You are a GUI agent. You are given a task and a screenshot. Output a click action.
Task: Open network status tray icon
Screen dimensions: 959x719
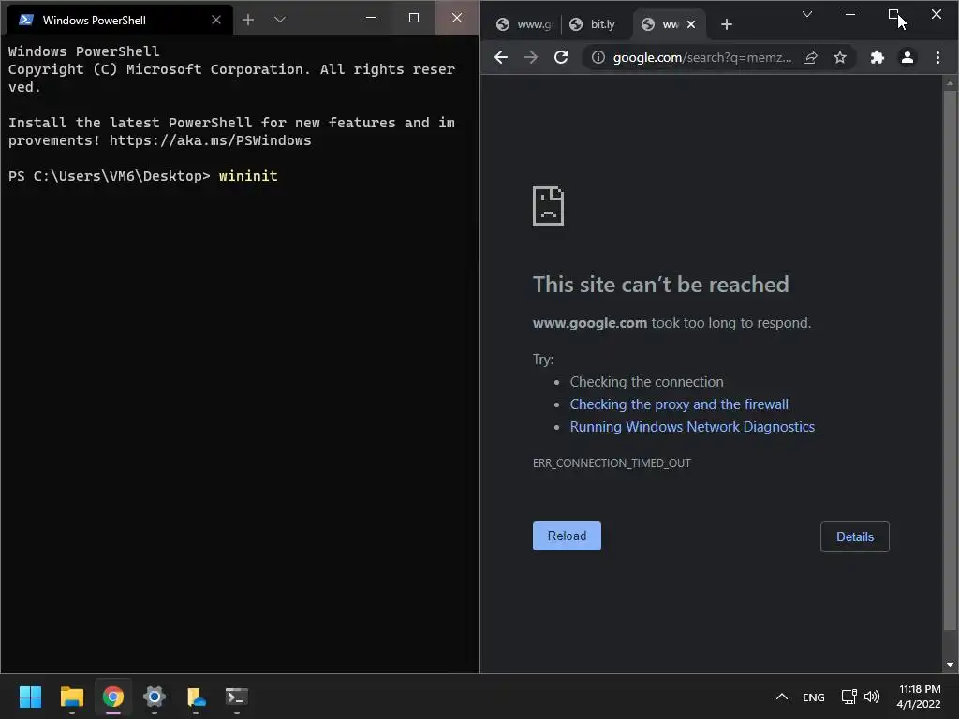[x=848, y=697]
